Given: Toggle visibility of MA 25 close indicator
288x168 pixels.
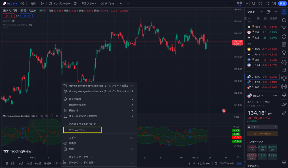Looking at the screenshot, I should click(31, 25).
